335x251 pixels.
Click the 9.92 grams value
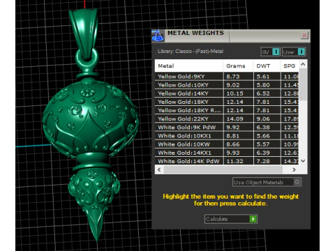pyautogui.click(x=233, y=128)
